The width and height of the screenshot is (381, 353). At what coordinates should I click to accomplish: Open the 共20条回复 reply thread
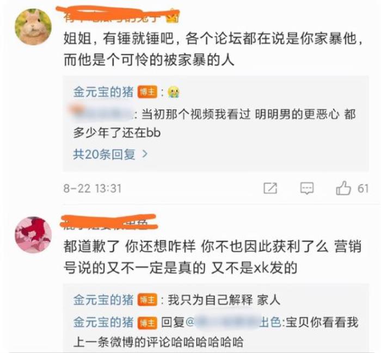[110, 154]
